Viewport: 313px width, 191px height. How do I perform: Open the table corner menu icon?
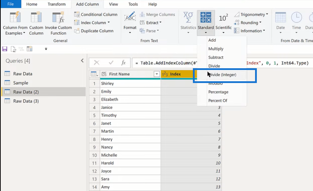(94, 74)
